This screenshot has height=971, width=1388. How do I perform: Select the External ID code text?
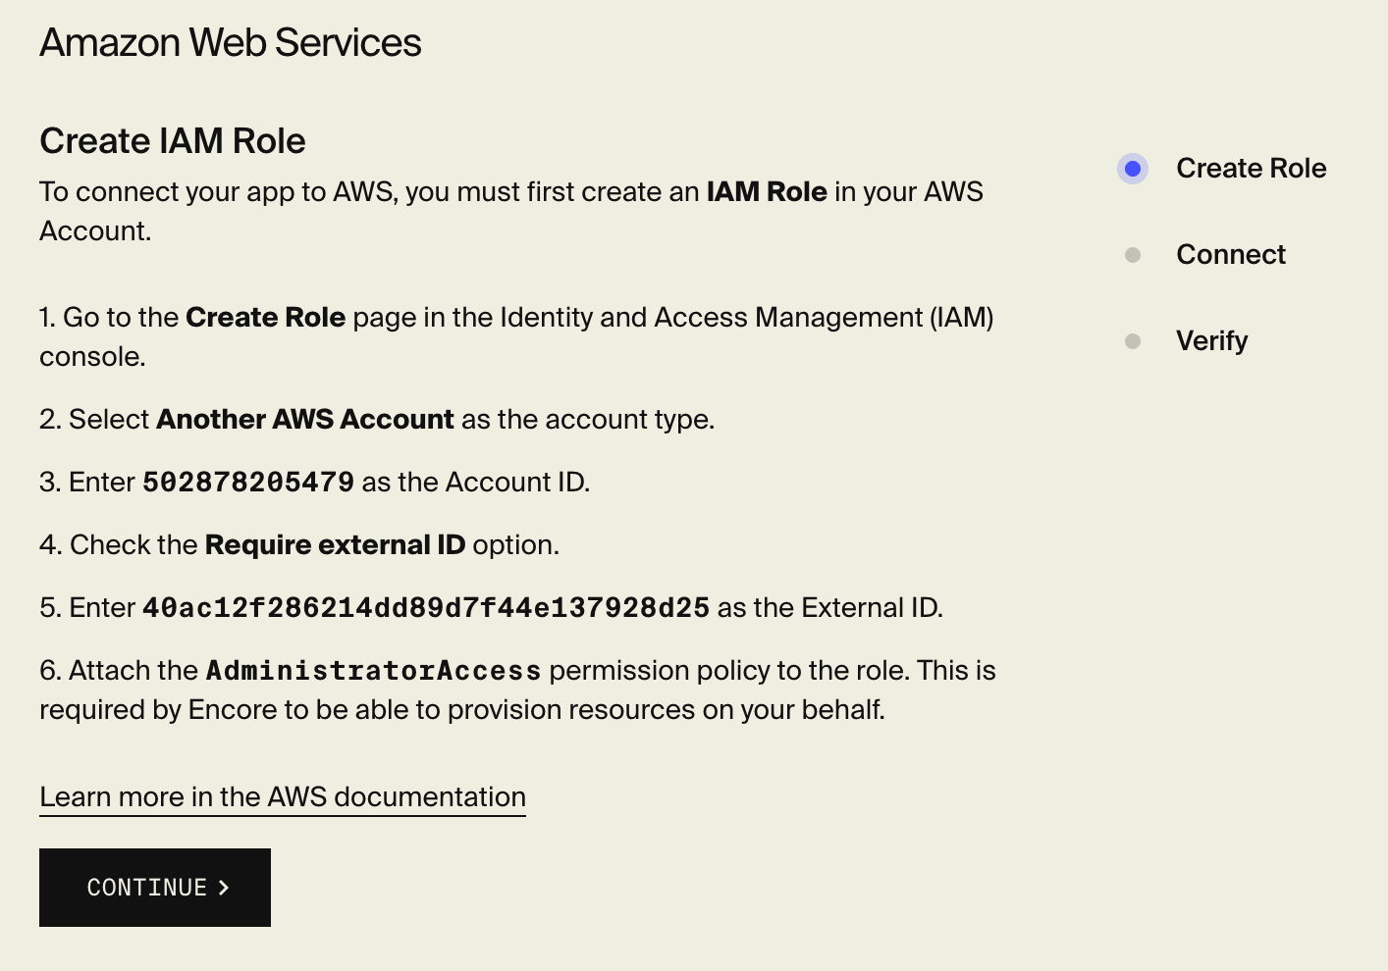click(x=426, y=607)
